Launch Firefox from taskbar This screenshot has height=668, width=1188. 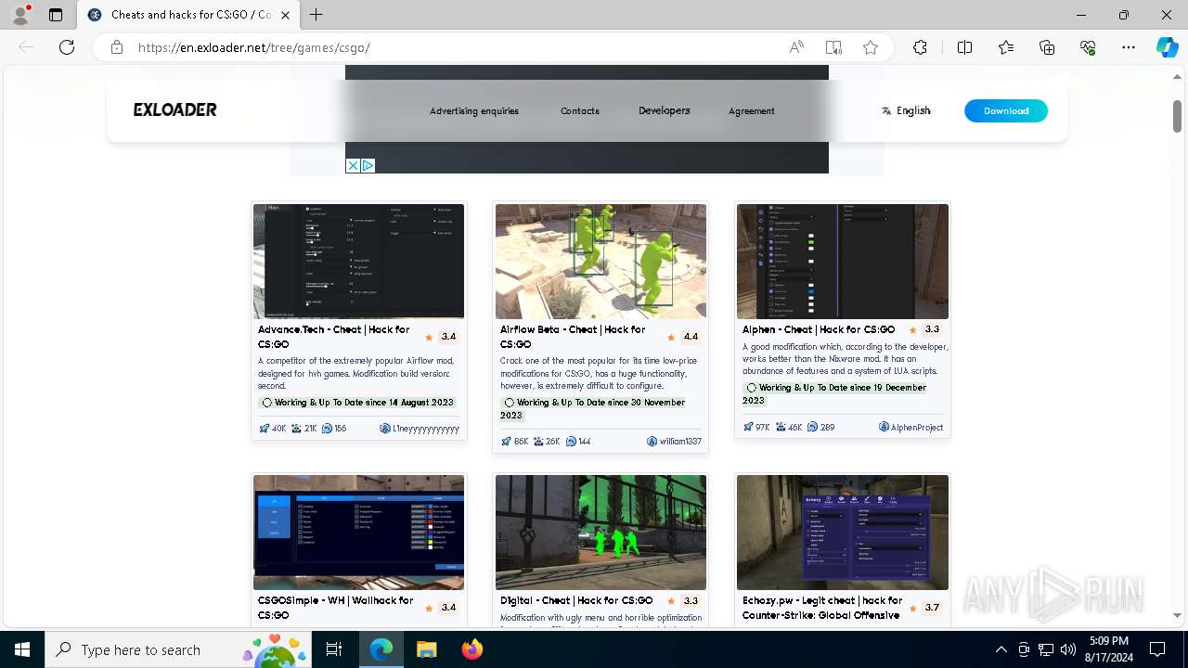pyautogui.click(x=472, y=649)
